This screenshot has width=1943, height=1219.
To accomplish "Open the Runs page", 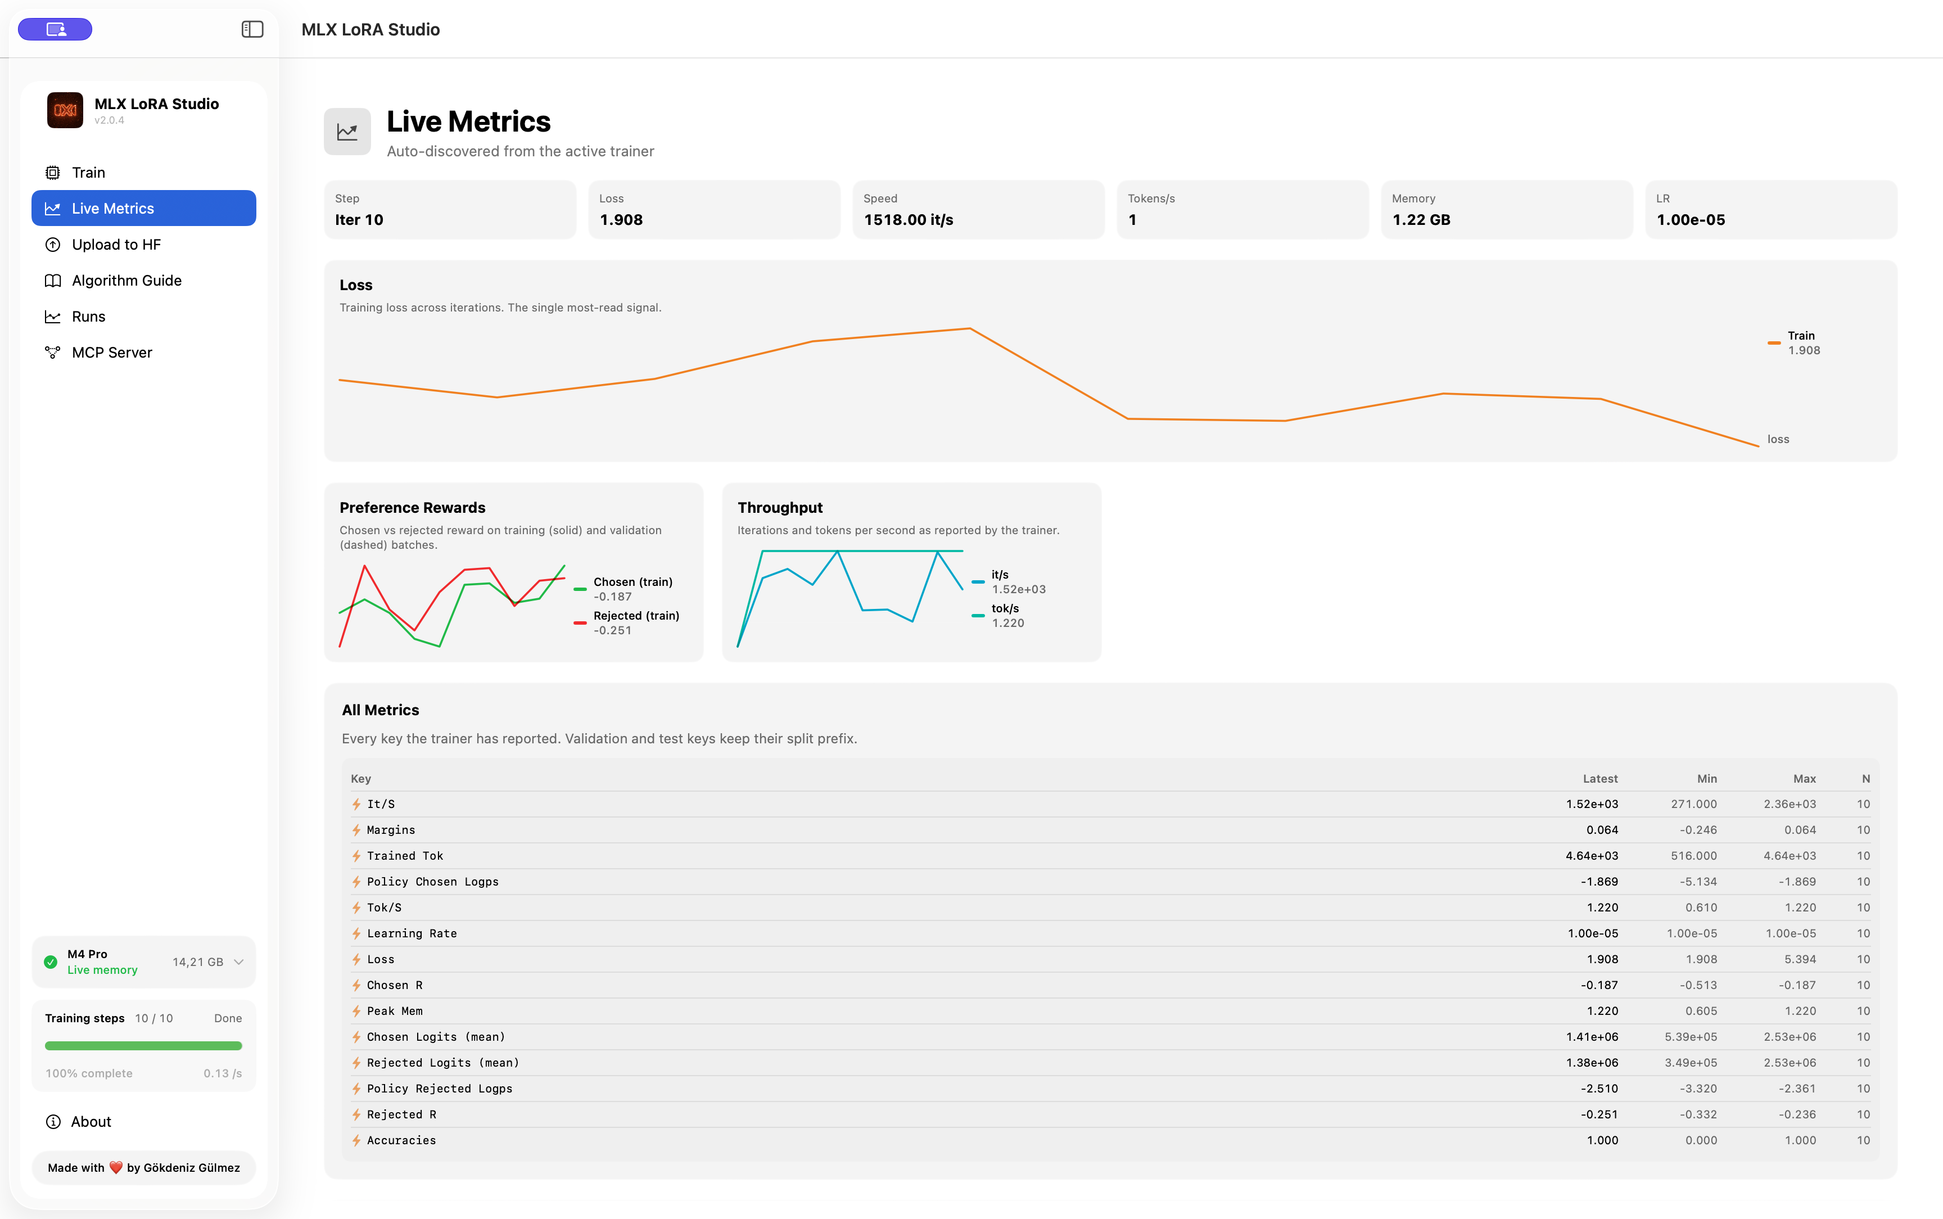I will click(143, 317).
